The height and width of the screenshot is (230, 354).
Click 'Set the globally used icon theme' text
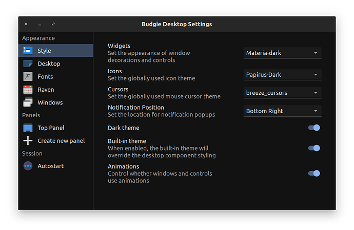(x=151, y=78)
